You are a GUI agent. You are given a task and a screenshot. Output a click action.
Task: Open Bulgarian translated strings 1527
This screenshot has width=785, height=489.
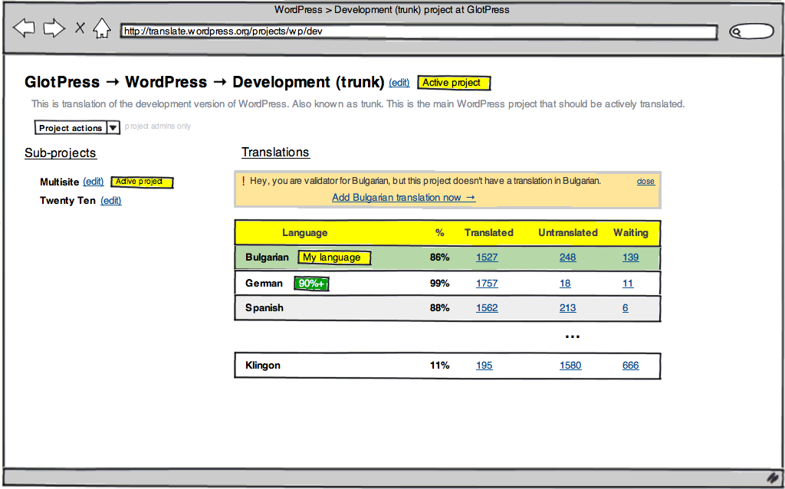[x=487, y=258]
